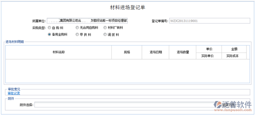Select the 备用金购料 radio button

click(x=49, y=35)
